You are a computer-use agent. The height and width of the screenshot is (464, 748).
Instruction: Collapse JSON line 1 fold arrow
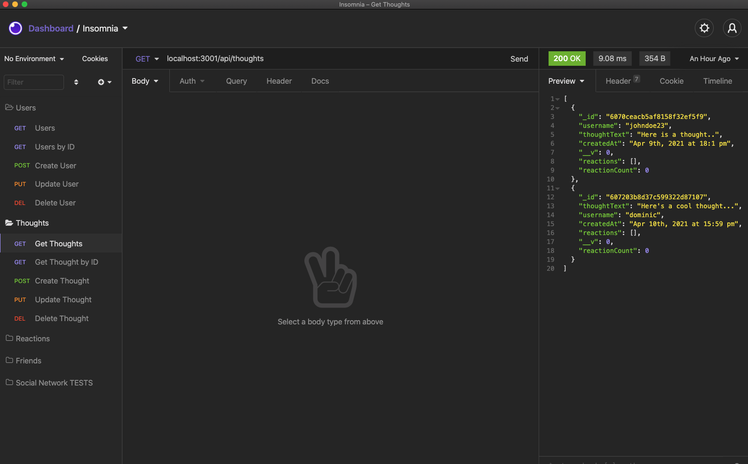coord(558,99)
